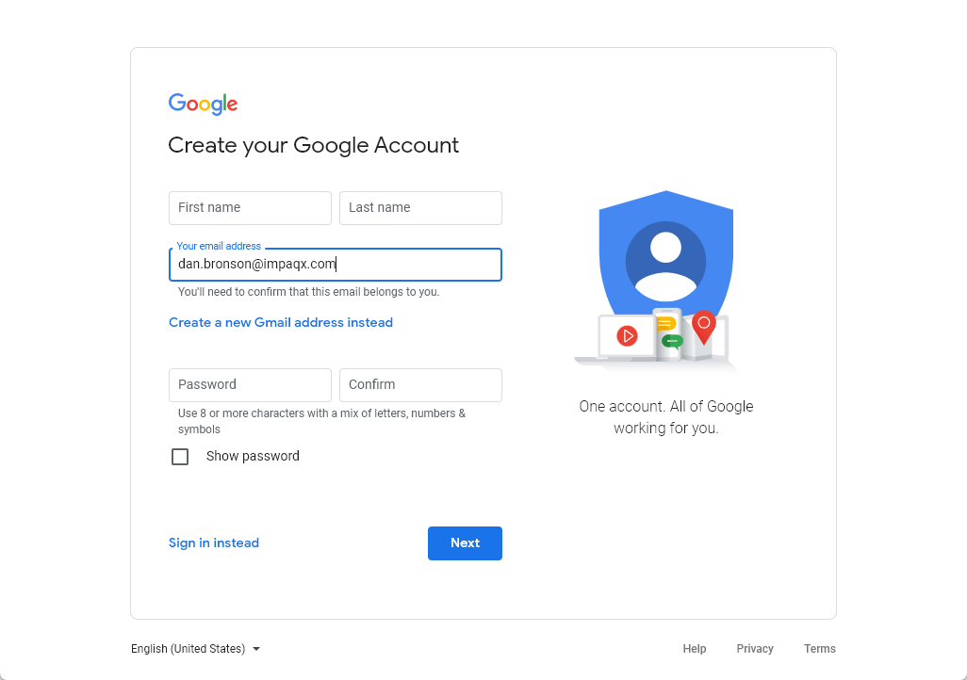Screen dimensions: 967x680
Task: Focus the First name field
Action: coord(250,208)
